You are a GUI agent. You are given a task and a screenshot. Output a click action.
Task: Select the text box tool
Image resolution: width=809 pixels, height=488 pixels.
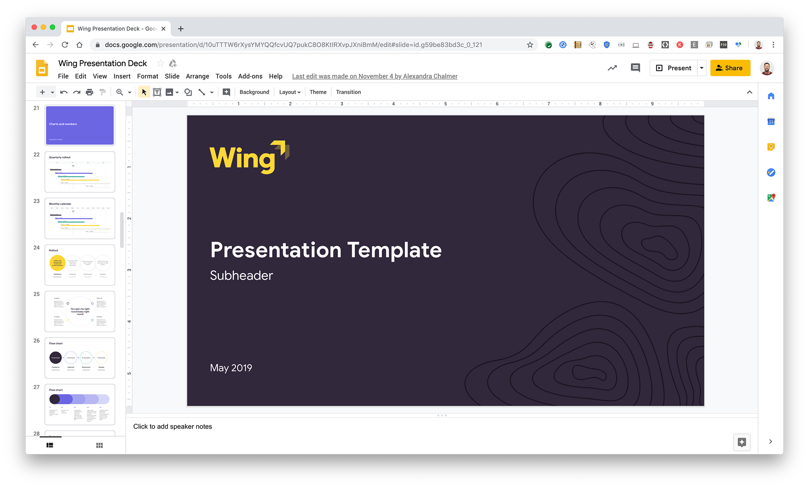coord(157,92)
